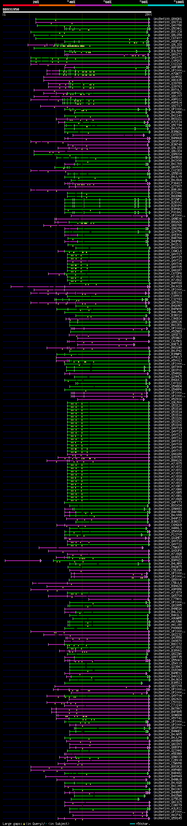Select hit UniRef100_Q5IE20
The width and height of the screenshot is (187, 826).
coord(168,406)
